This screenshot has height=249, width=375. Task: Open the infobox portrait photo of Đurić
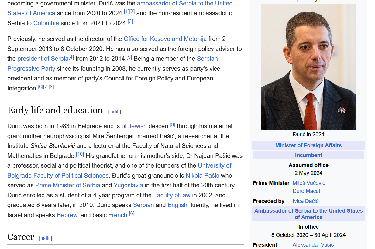[308, 67]
